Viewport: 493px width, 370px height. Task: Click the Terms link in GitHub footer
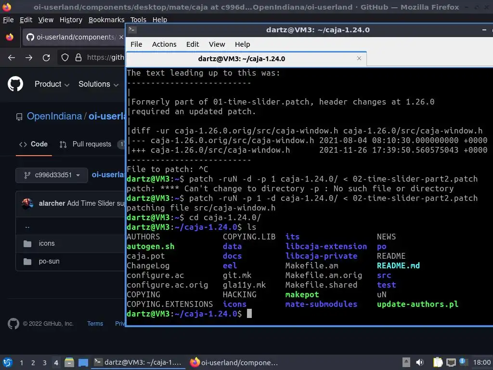pyautogui.click(x=95, y=323)
